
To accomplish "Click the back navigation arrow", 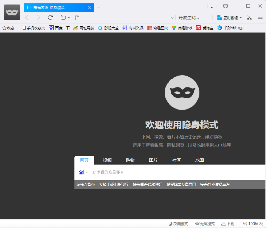I will click(x=27, y=17).
